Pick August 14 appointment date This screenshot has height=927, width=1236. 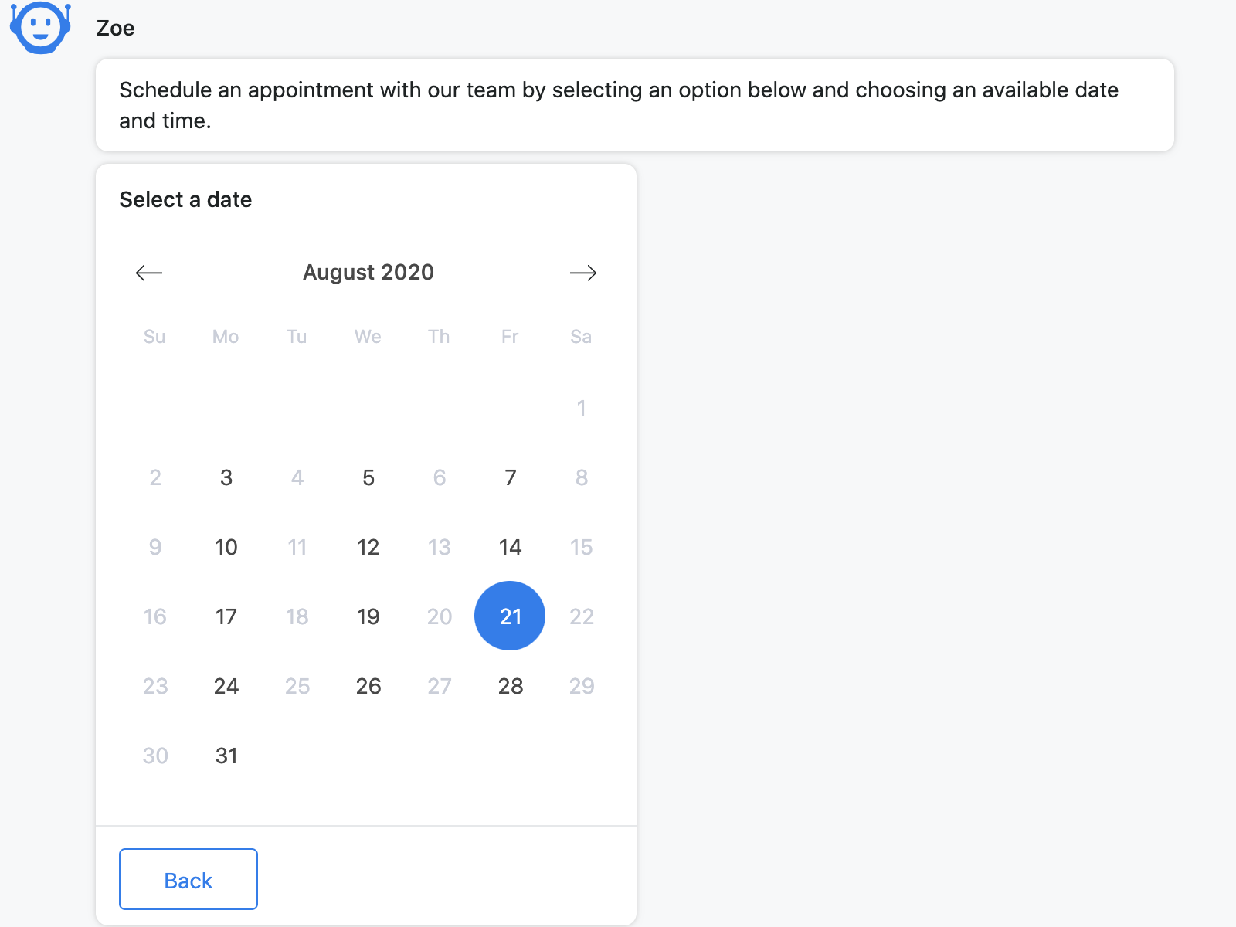point(511,547)
